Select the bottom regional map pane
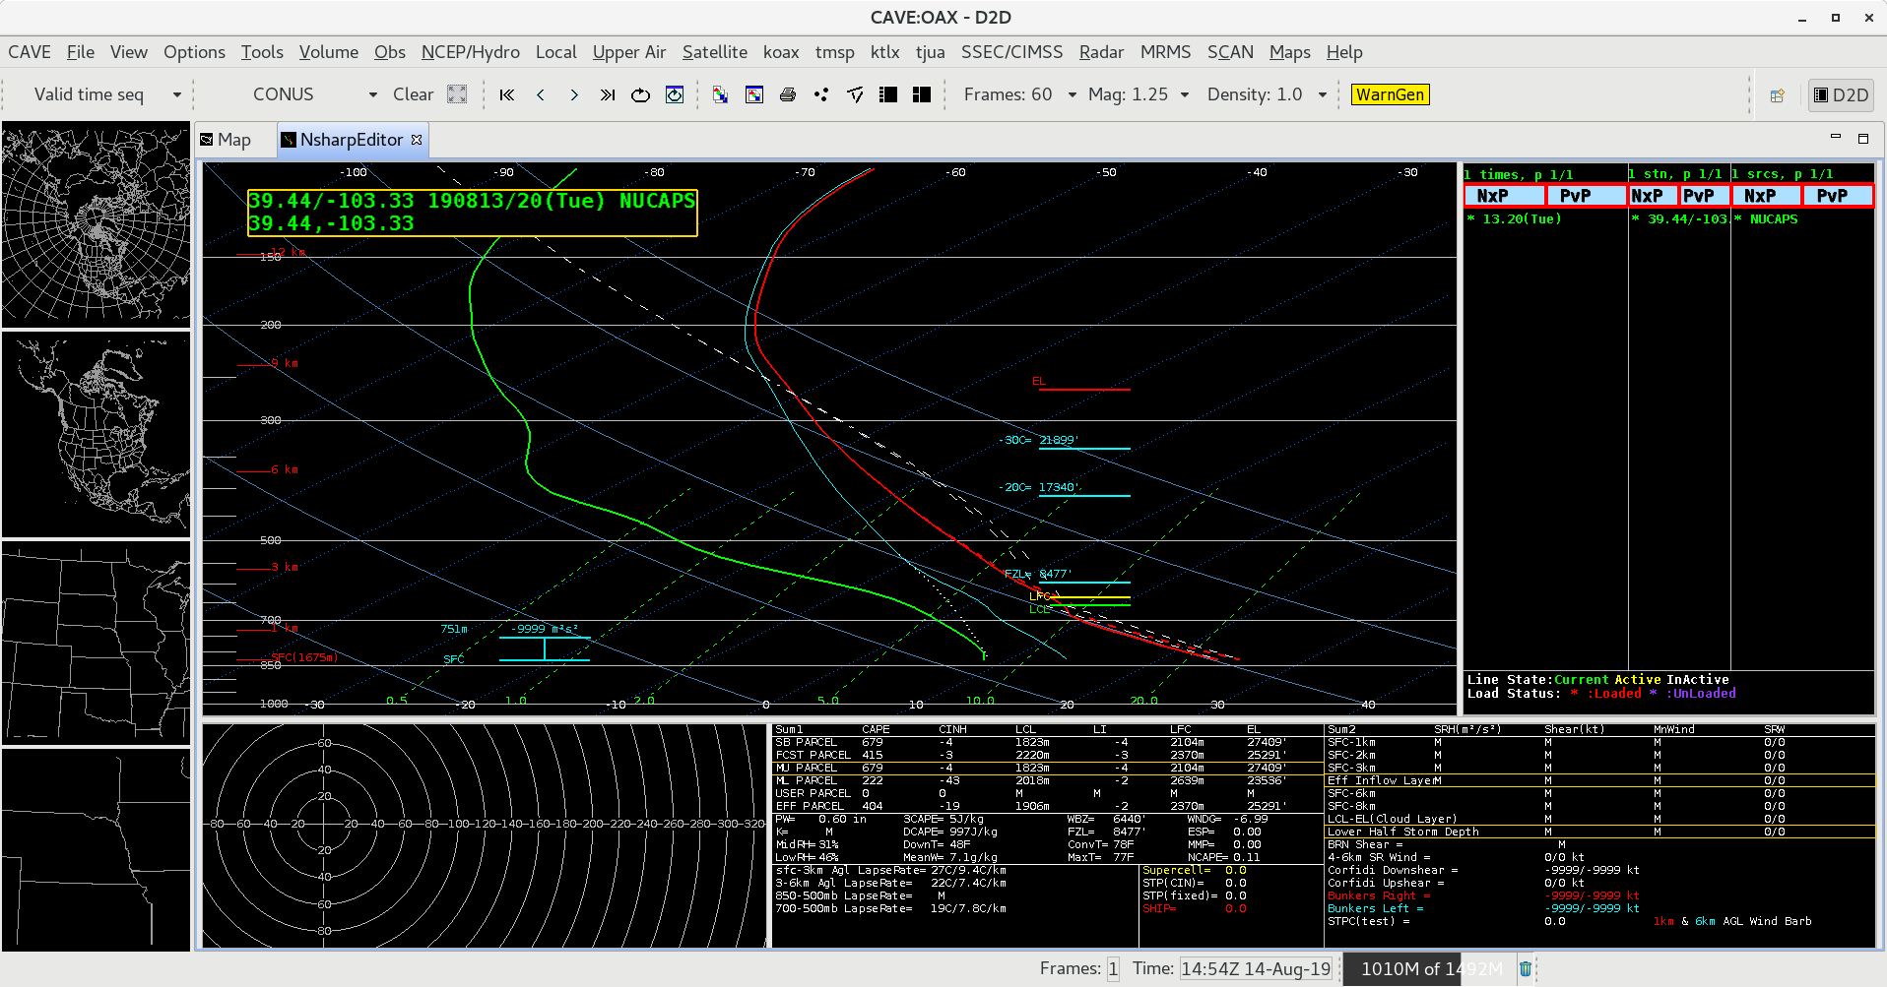Viewport: 1887px width, 987px height. [x=96, y=849]
